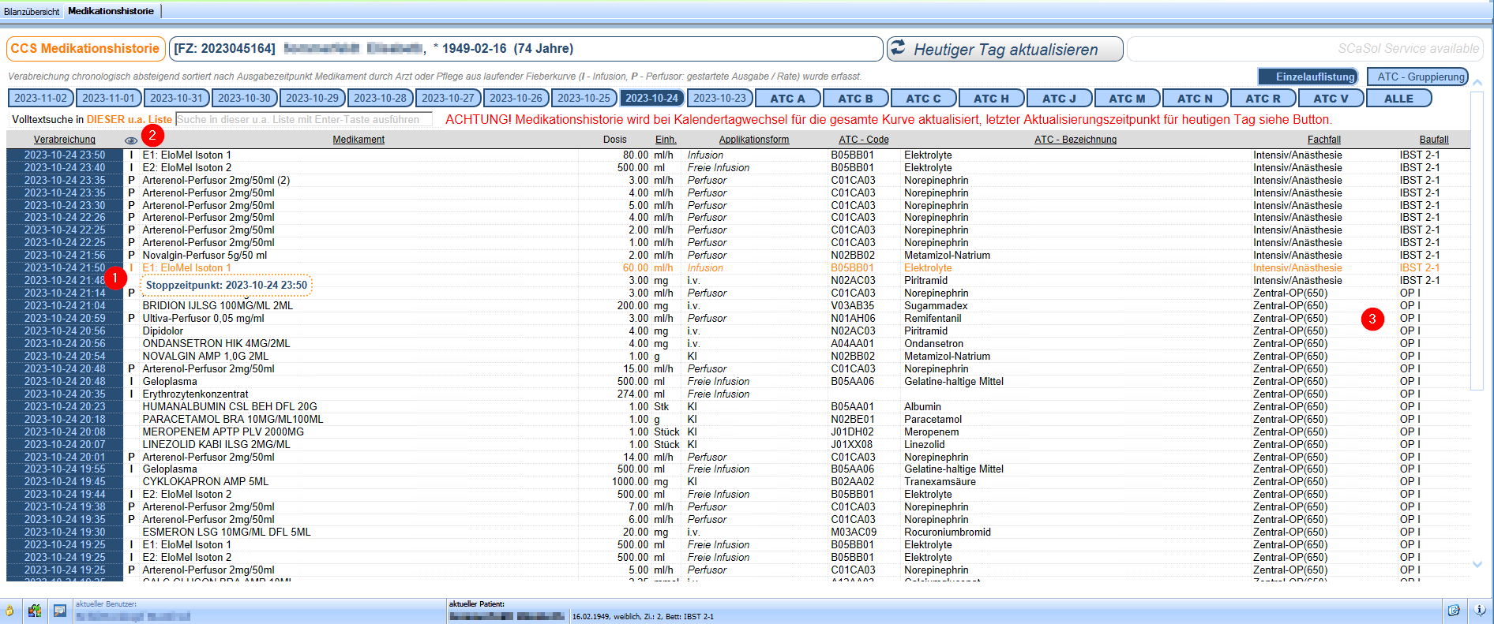Click the refresh document icon at bottom right
Viewport: 1494px width, 624px height.
1454,610
